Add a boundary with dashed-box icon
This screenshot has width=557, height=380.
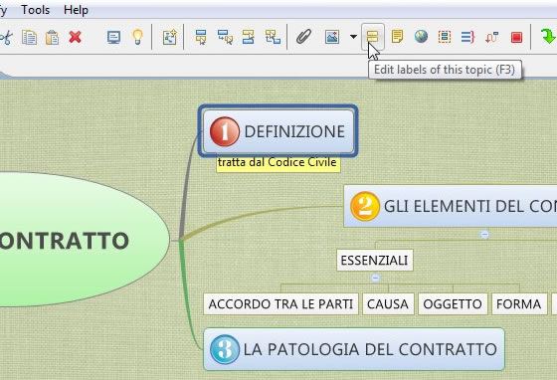pos(445,37)
